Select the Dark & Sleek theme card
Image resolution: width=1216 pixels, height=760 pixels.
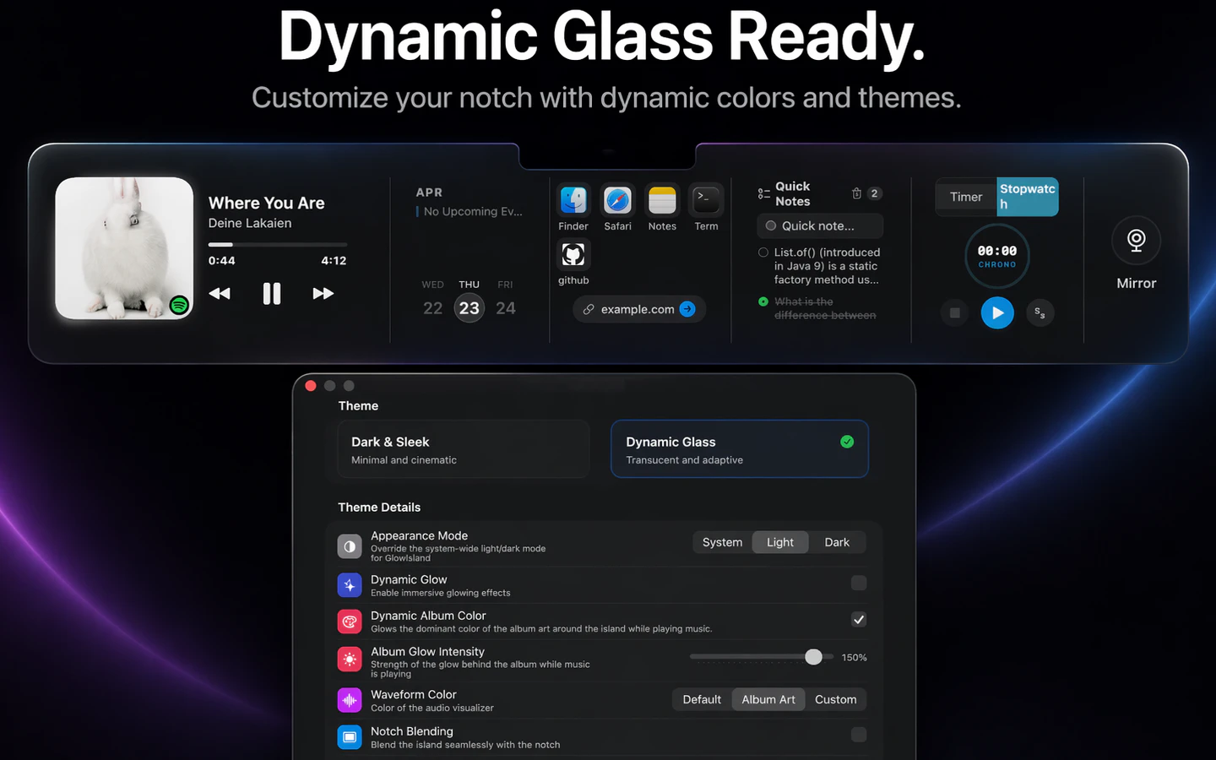click(463, 449)
